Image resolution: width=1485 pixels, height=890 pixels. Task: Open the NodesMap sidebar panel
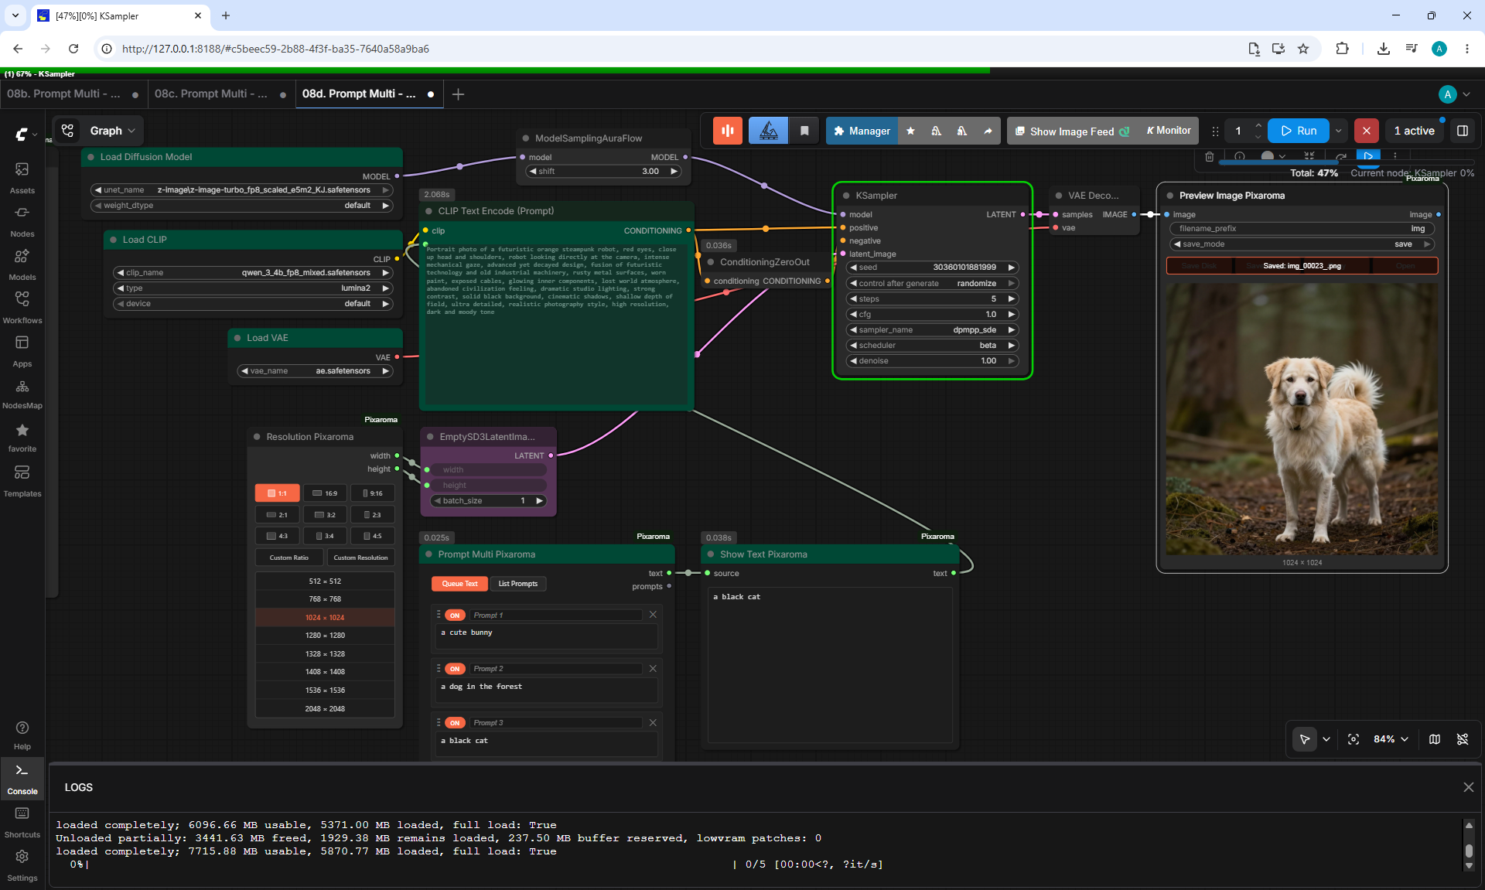tap(22, 394)
